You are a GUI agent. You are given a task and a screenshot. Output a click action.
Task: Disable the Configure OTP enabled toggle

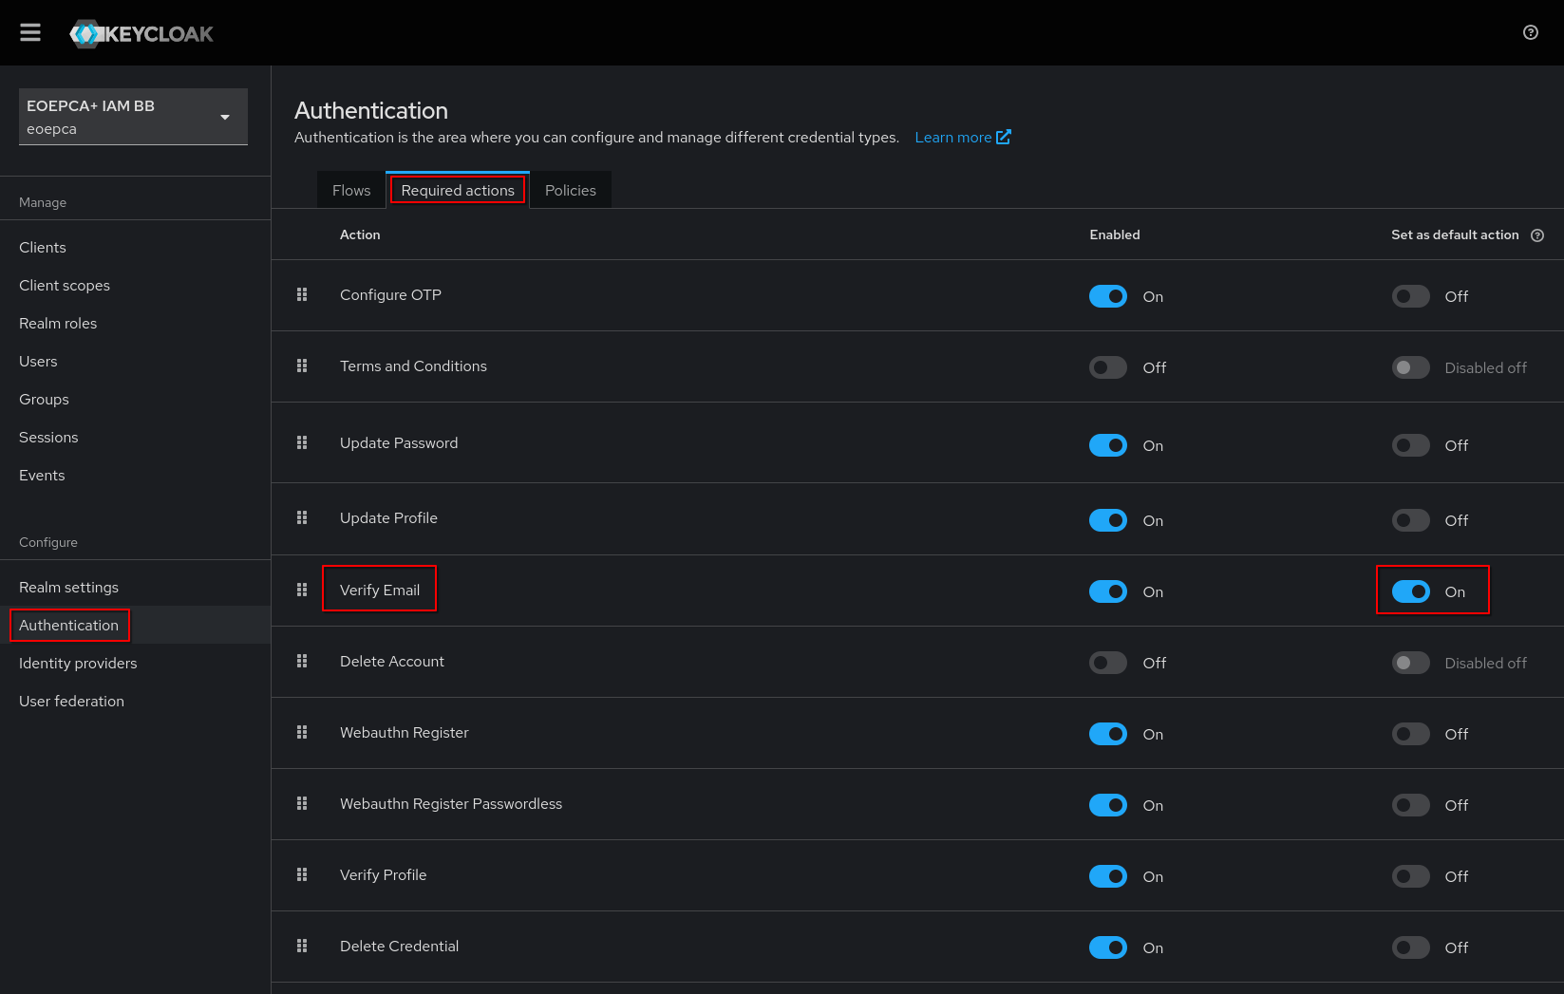pos(1107,296)
